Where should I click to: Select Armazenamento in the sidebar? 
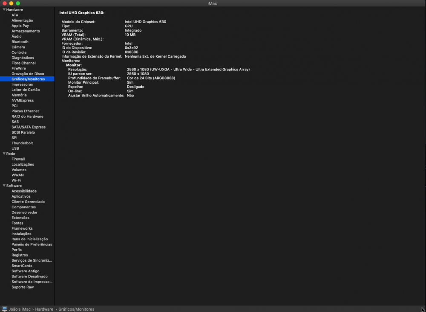pyautogui.click(x=26, y=31)
